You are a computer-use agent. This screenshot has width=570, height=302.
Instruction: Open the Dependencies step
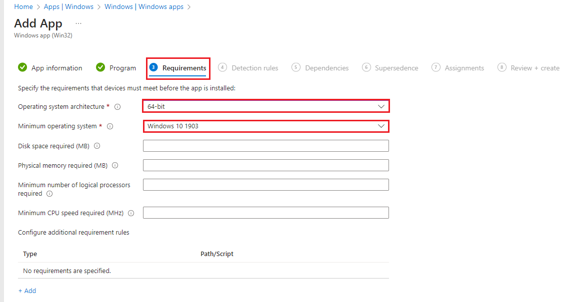326,67
